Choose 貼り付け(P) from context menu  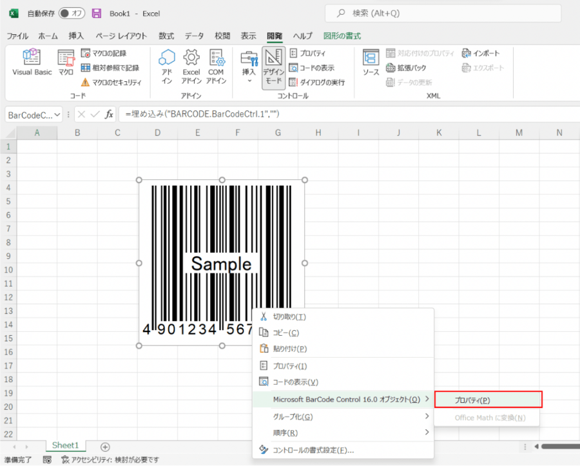343,349
